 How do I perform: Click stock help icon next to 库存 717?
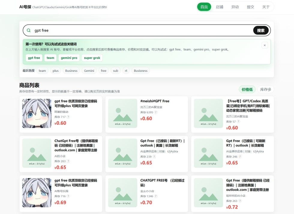(68, 117)
